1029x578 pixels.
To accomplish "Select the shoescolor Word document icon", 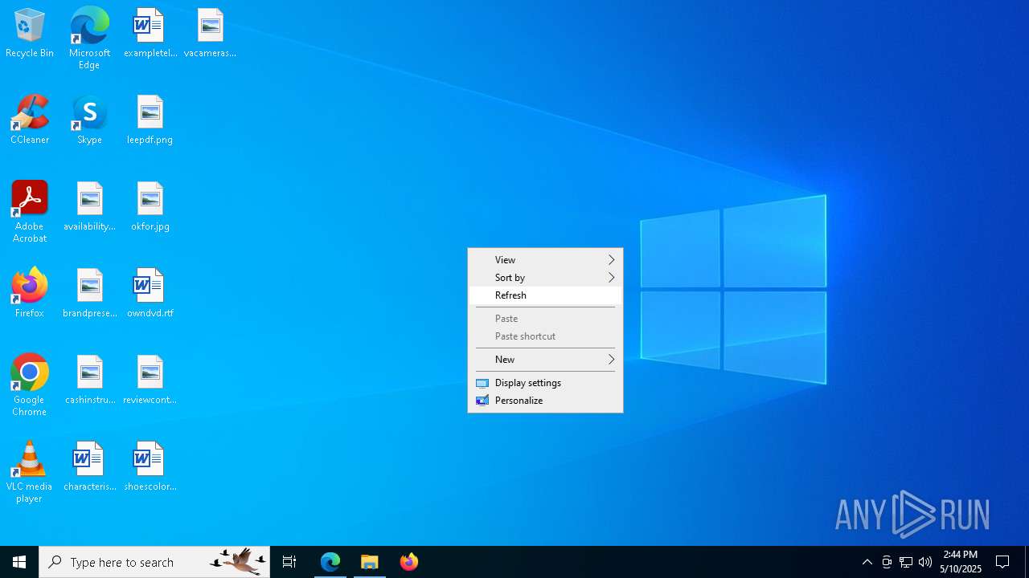I will (150, 467).
